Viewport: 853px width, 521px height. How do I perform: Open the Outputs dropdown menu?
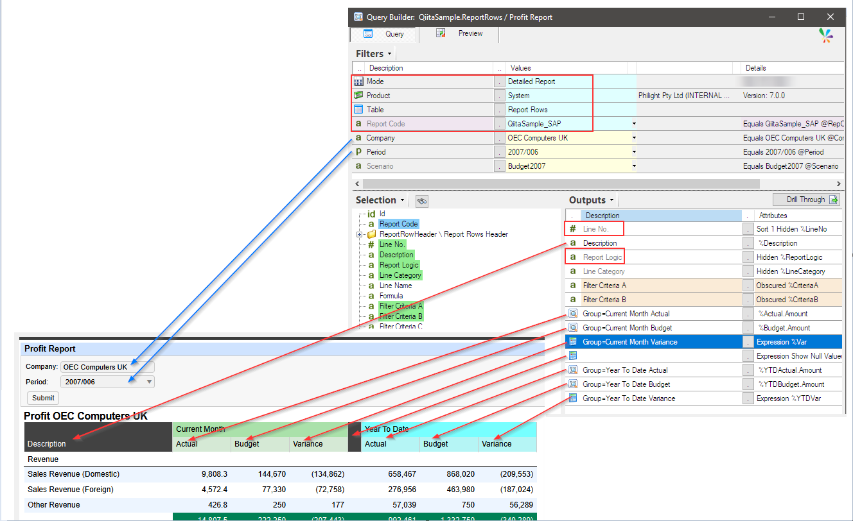612,201
